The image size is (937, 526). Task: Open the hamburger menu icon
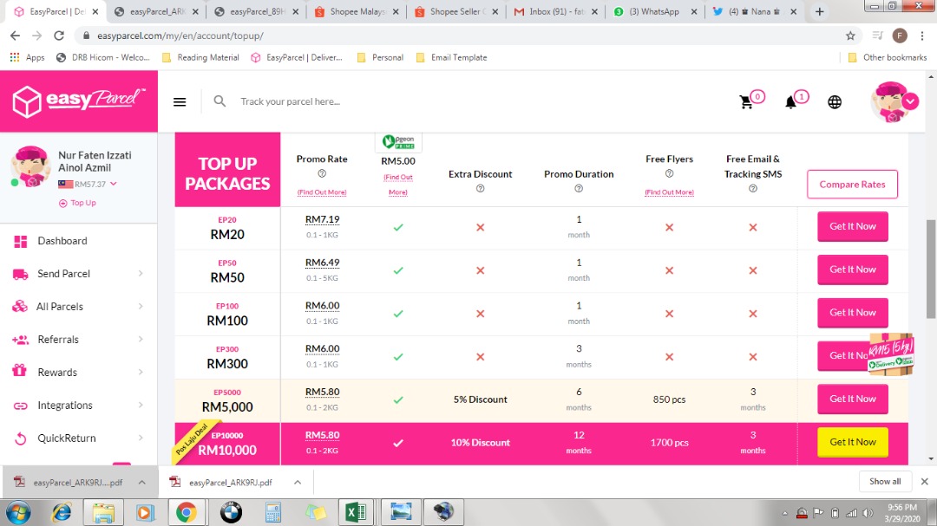point(180,101)
